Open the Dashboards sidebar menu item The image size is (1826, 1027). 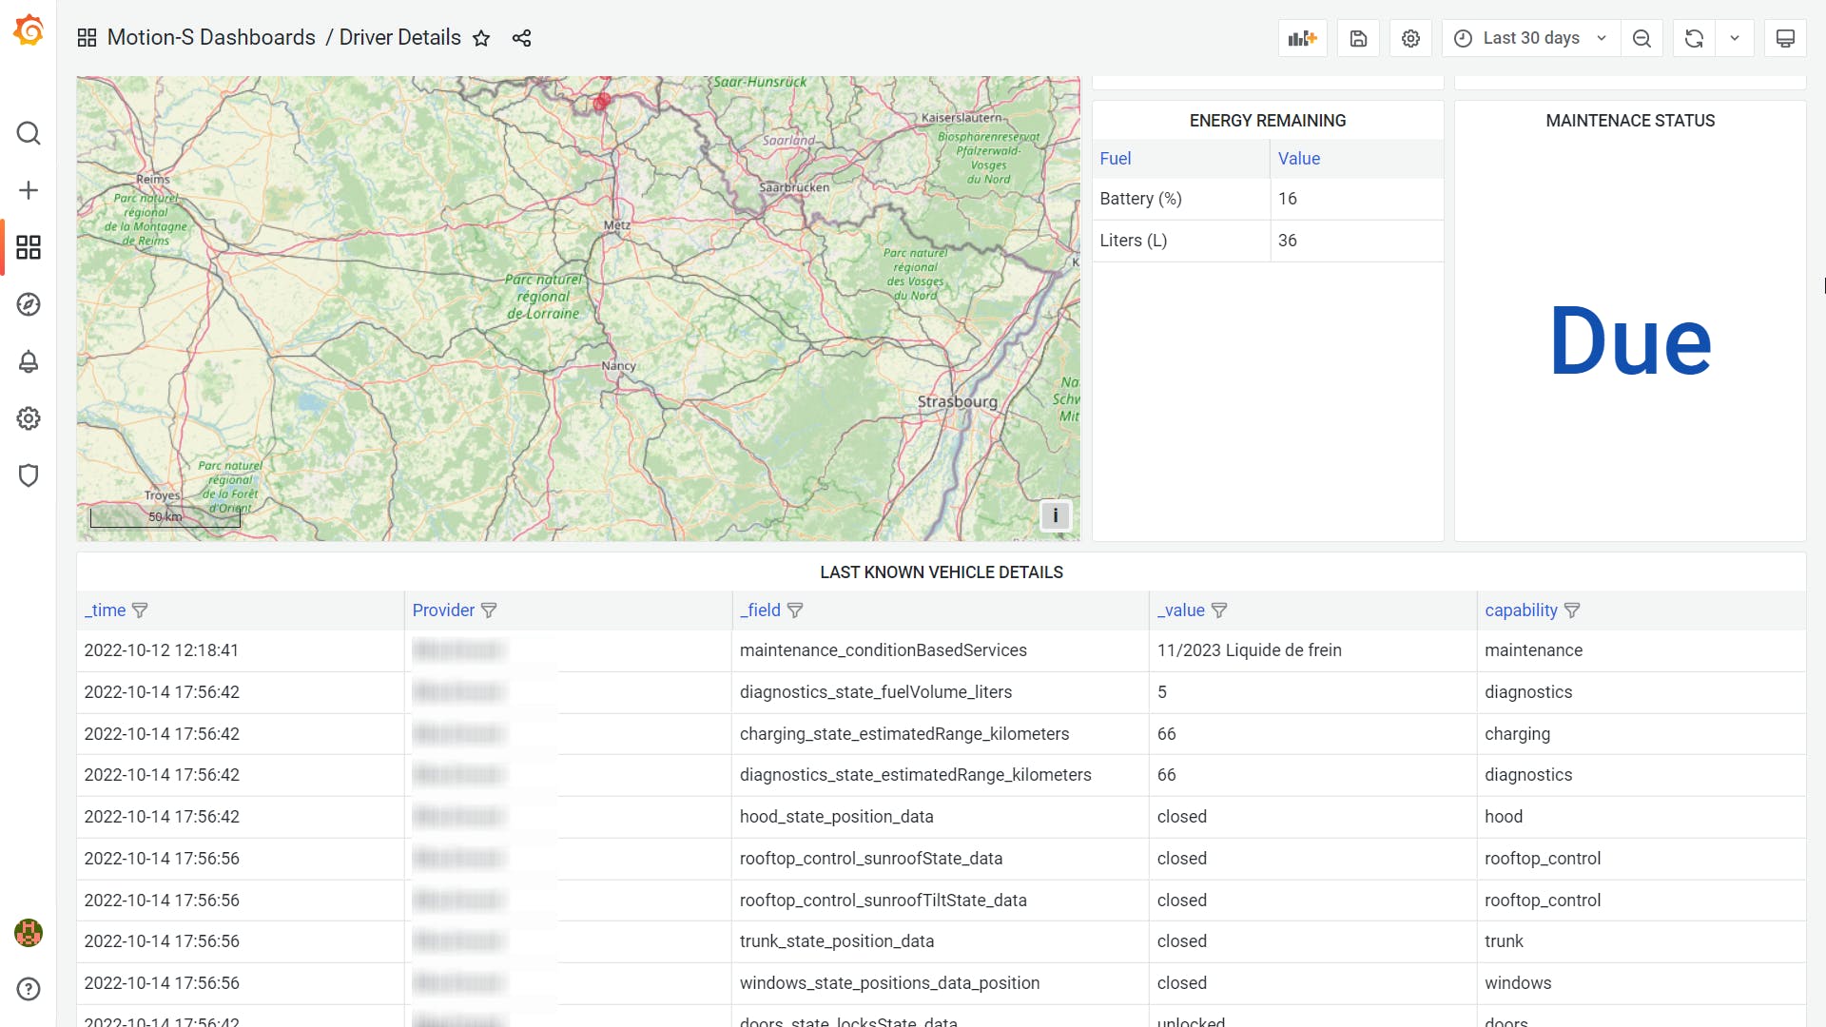pyautogui.click(x=29, y=247)
